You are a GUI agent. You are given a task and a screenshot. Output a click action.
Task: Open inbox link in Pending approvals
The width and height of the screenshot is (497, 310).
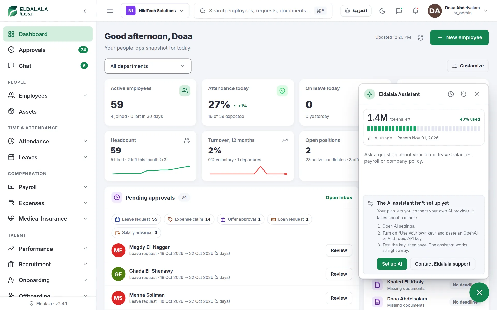(339, 198)
